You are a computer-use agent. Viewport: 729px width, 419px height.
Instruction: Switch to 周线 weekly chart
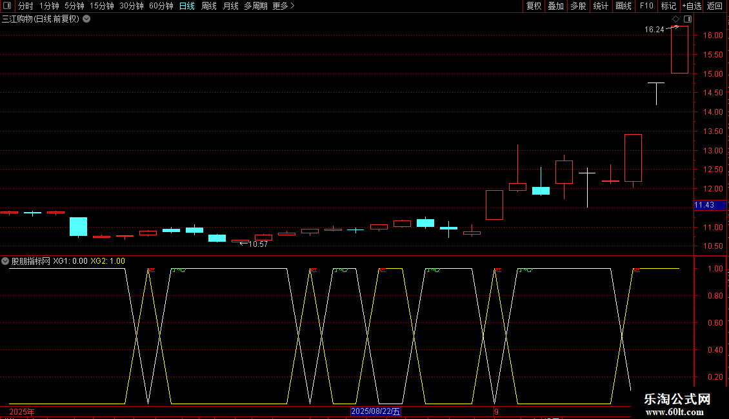coord(209,6)
